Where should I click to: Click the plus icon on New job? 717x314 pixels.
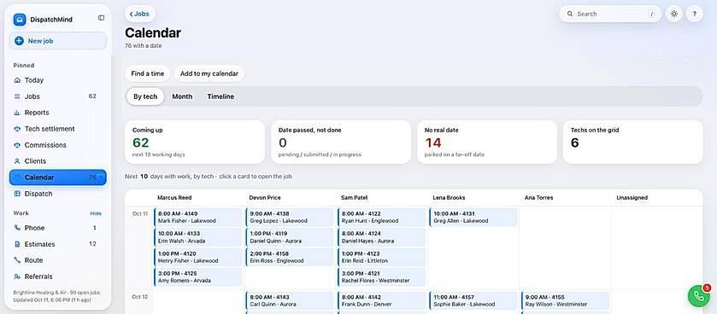tap(19, 41)
